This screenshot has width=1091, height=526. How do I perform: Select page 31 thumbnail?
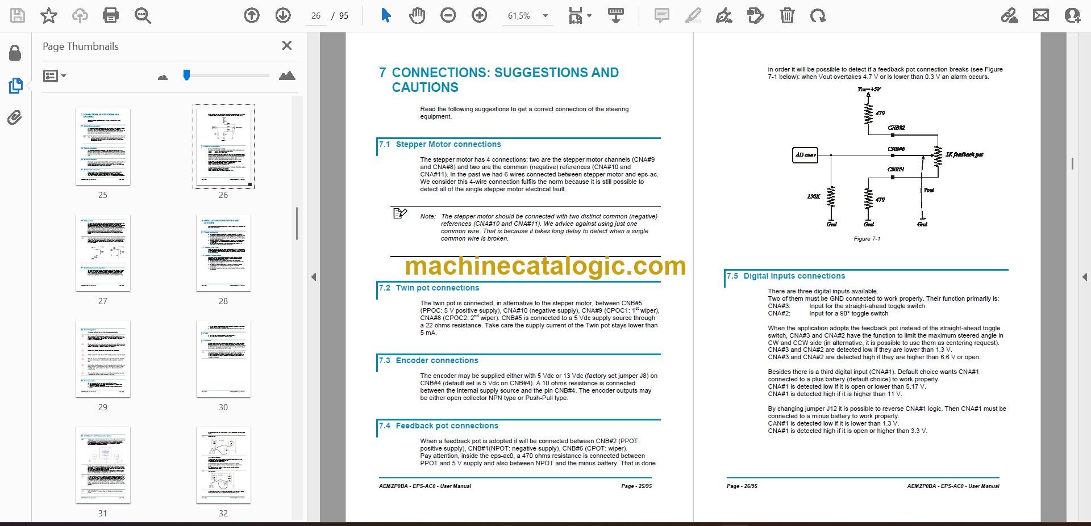pos(103,465)
